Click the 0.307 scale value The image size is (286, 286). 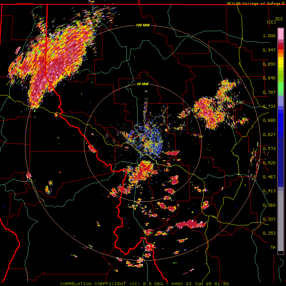(269, 219)
